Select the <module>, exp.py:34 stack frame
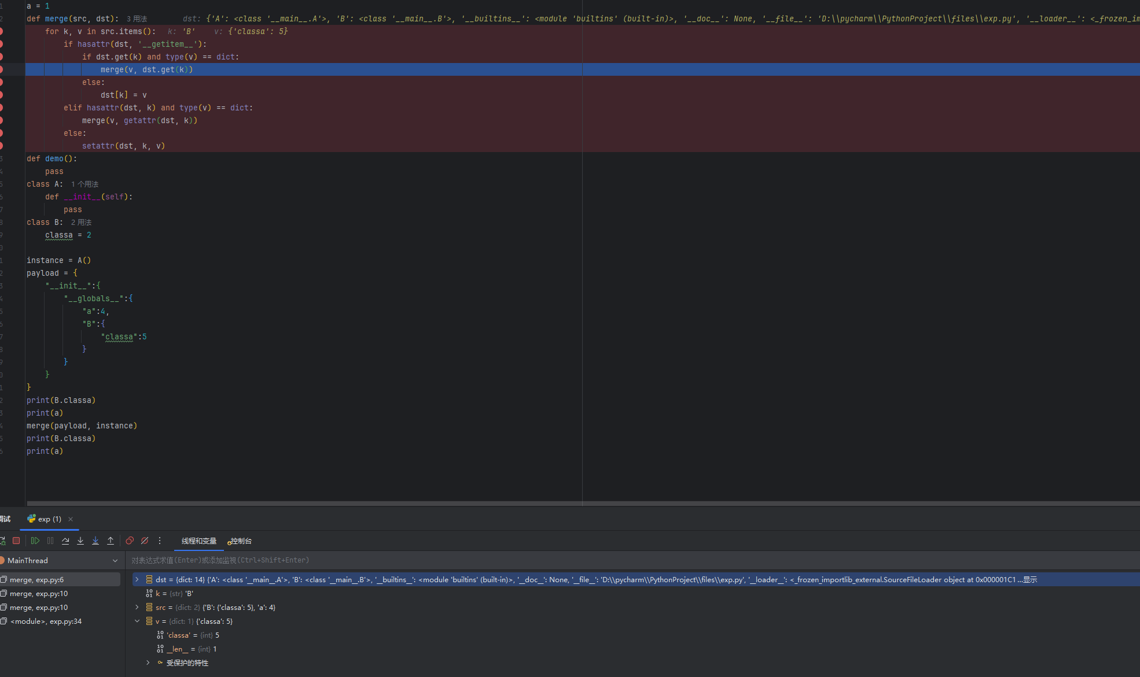 click(x=46, y=621)
